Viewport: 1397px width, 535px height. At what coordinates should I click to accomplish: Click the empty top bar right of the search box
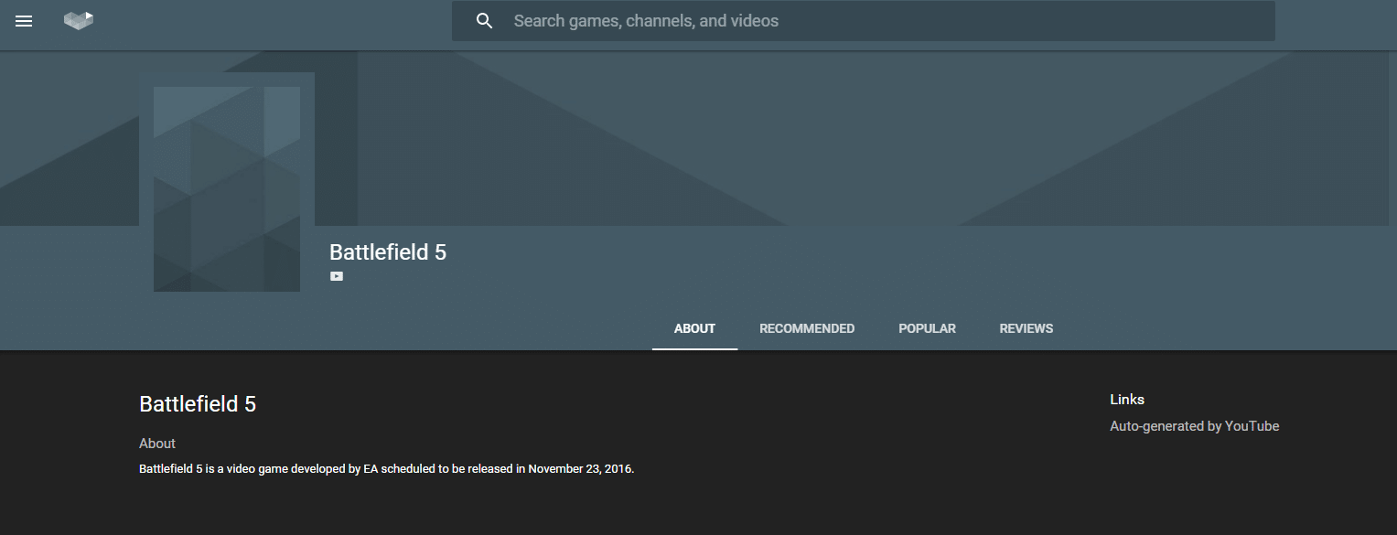coord(1336,21)
